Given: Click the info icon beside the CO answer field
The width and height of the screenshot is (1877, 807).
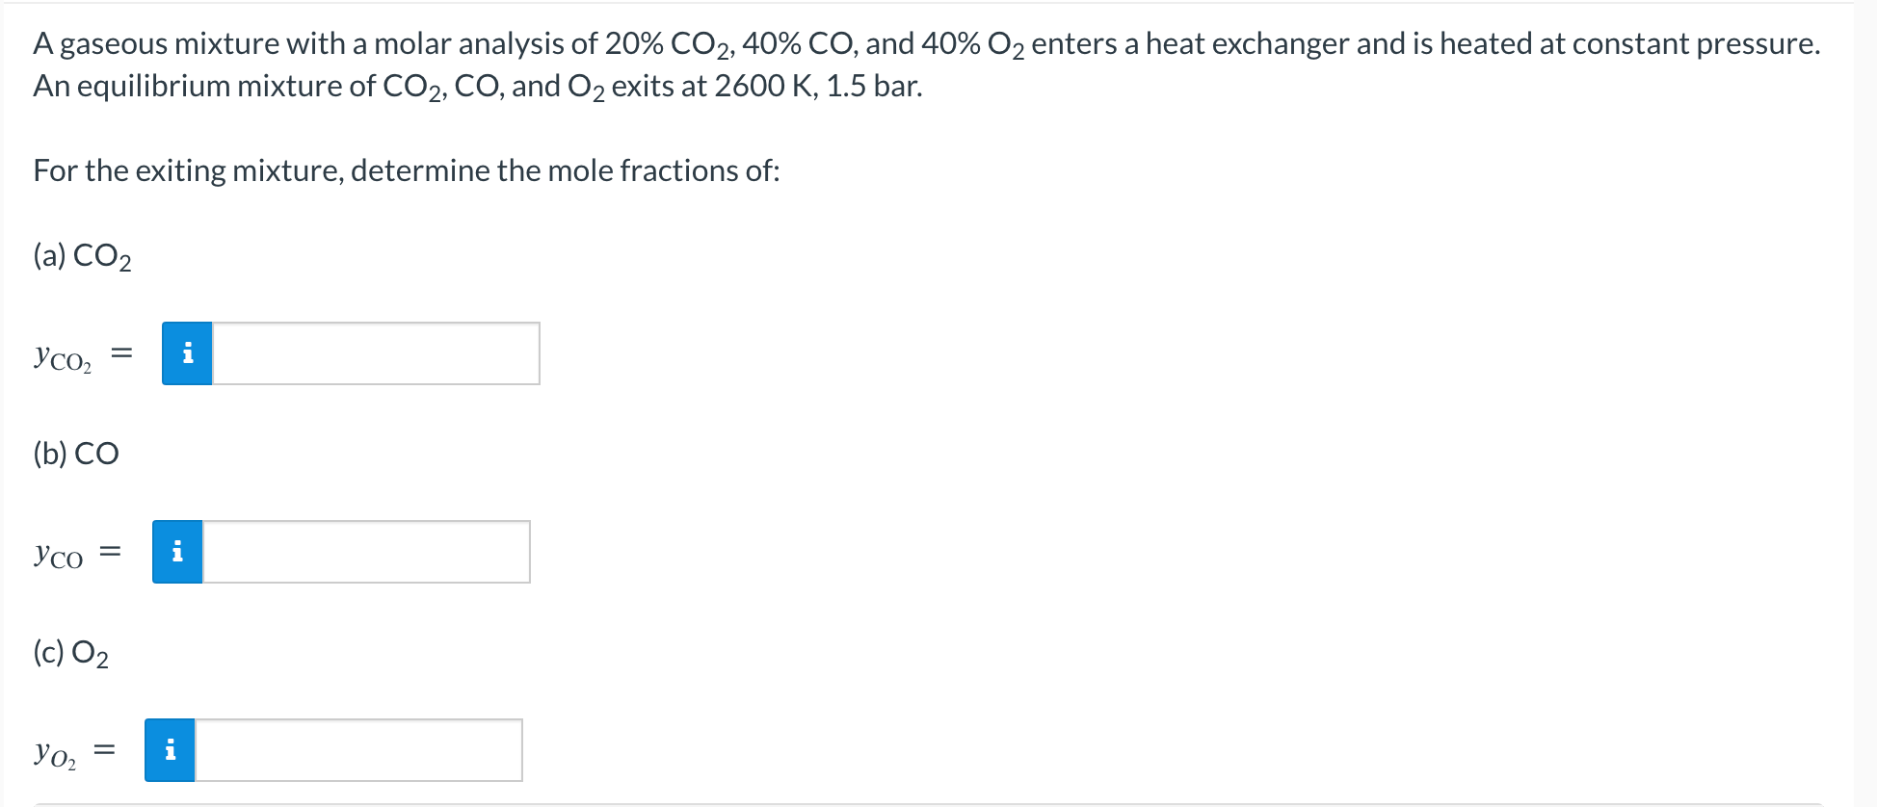Looking at the screenshot, I should point(178,552).
